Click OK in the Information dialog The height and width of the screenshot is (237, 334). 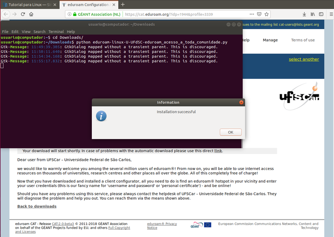[x=230, y=132]
